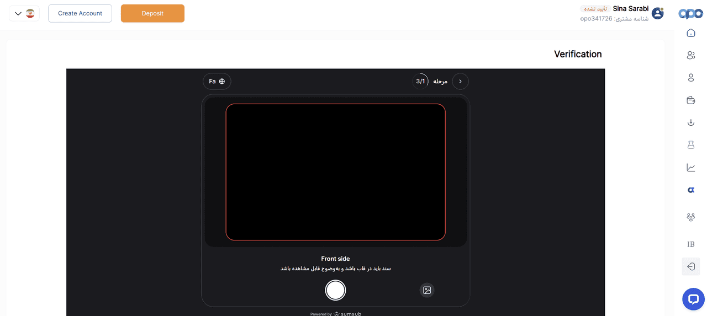Click inside the camera preview frame

tap(335, 172)
